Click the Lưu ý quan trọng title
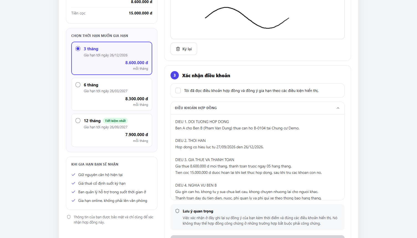417x238 pixels. click(198, 211)
